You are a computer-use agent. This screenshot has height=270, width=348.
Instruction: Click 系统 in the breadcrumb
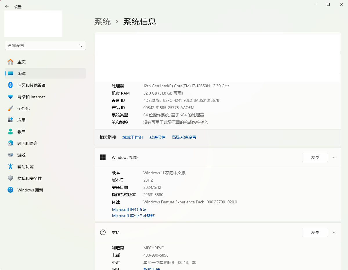pos(102,22)
